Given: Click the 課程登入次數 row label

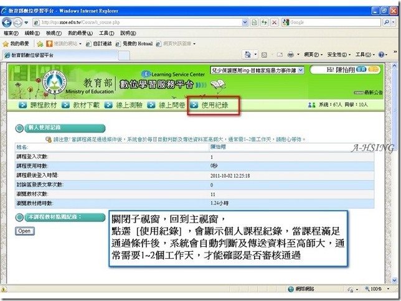Looking at the screenshot, I should click(32, 157).
